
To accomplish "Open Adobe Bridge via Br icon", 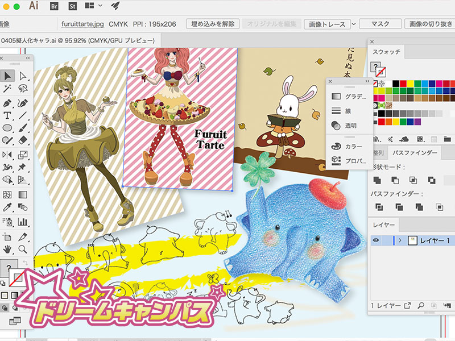I will [x=54, y=6].
